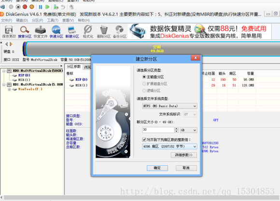Click the 恢复文件 recover files icon

(41, 32)
